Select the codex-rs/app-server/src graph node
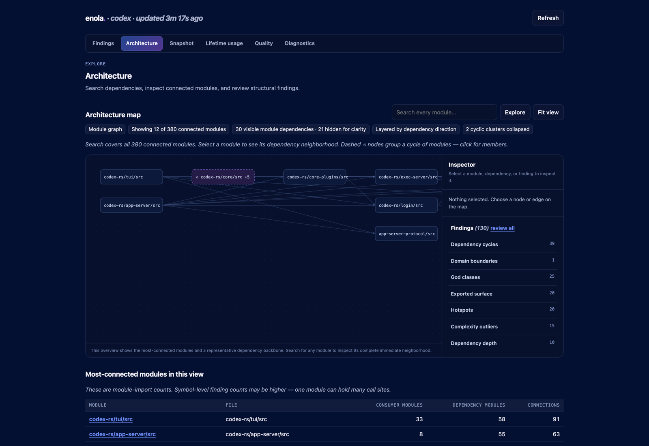This screenshot has height=446, width=649. click(131, 205)
